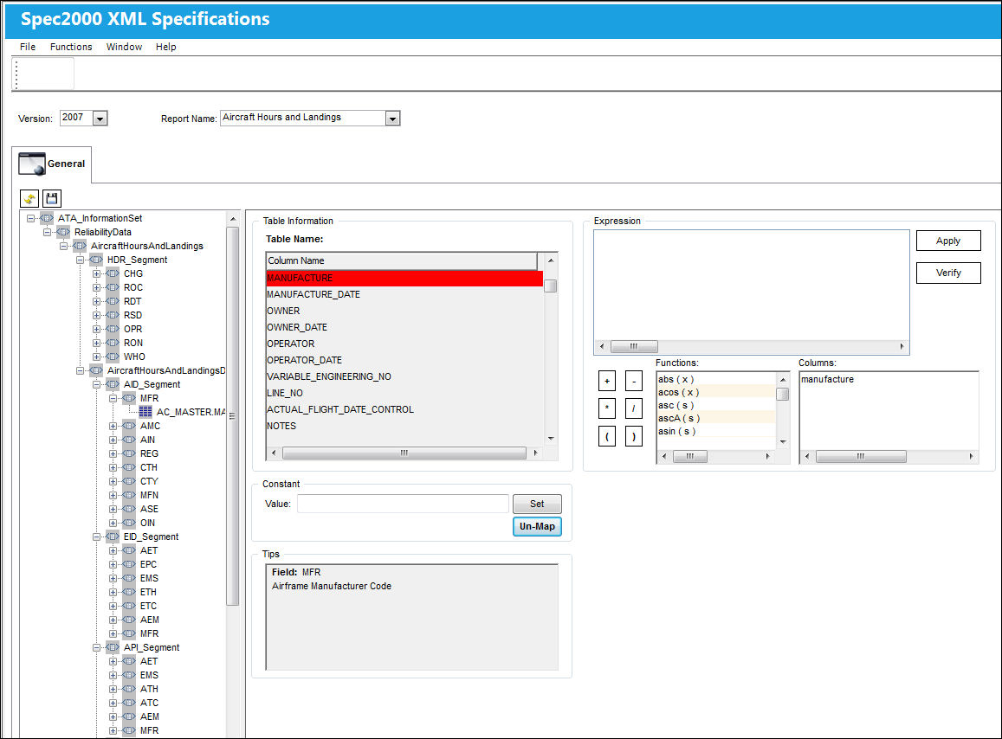Click the node icon beside ATA_InformationSet
This screenshot has width=1002, height=739.
48,218
